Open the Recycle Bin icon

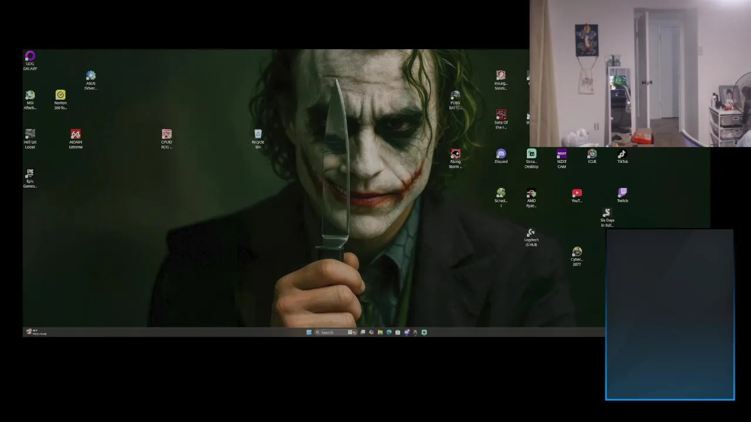[x=258, y=139]
